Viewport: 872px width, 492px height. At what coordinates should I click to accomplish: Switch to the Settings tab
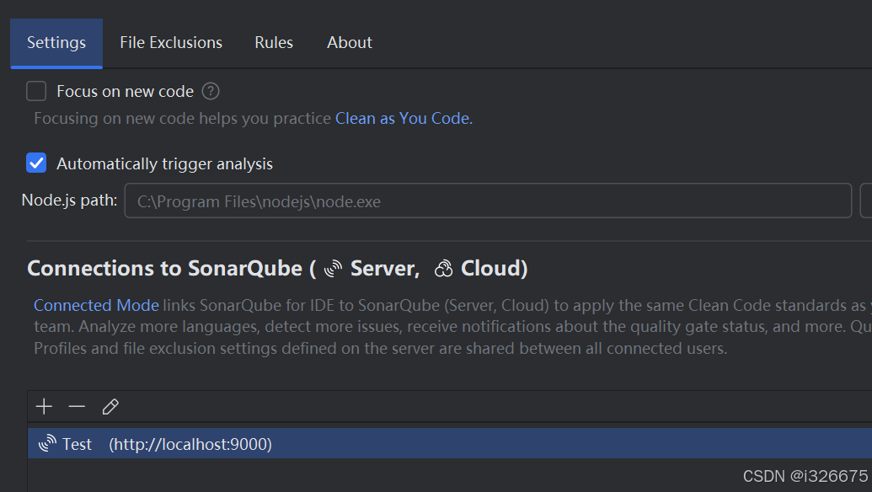point(56,43)
